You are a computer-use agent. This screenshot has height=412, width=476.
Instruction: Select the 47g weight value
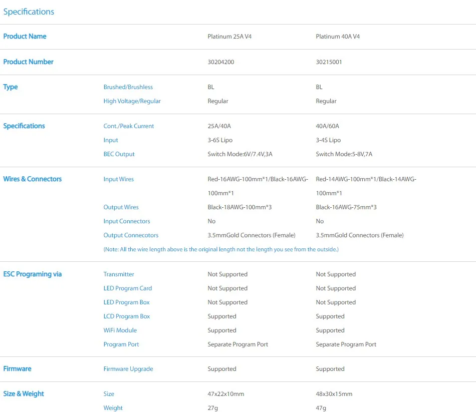(321, 408)
